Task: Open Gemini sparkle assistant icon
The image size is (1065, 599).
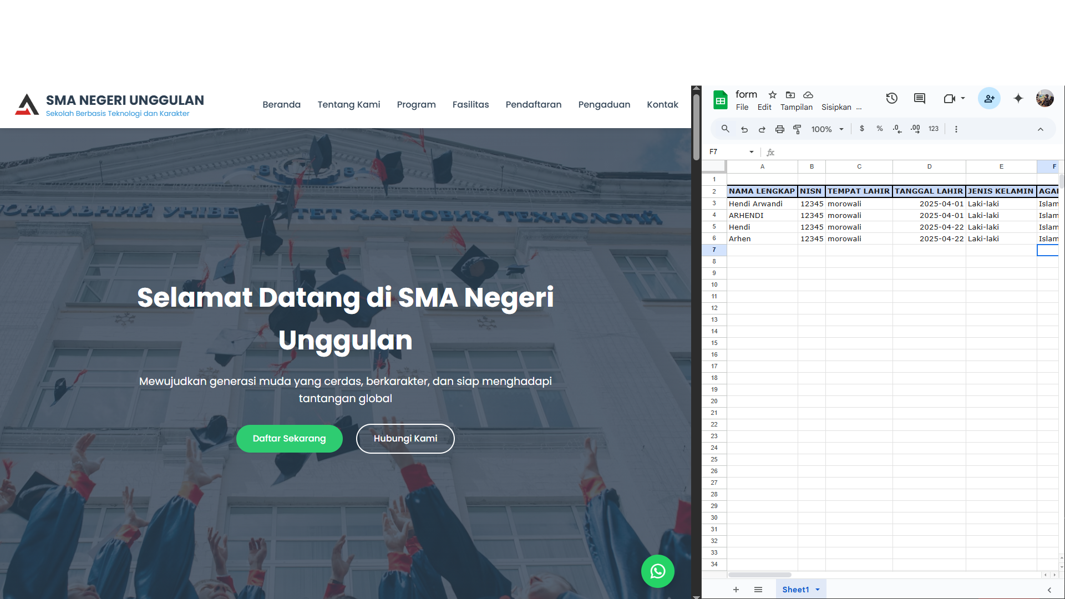Action: (1018, 99)
